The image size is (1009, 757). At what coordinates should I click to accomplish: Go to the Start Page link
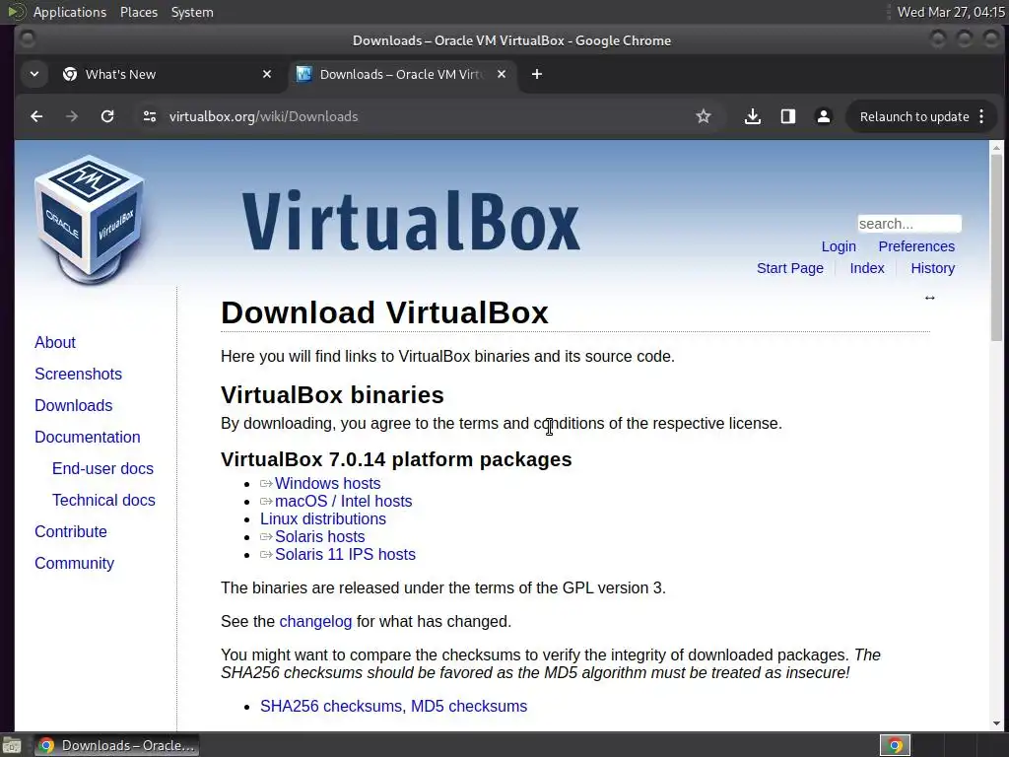pos(789,268)
